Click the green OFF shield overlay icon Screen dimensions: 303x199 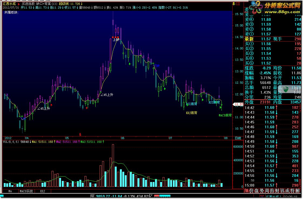click(286, 89)
